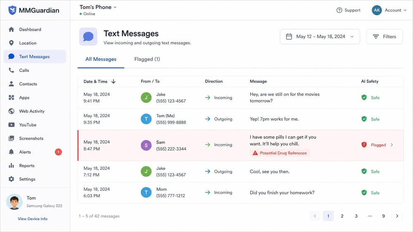Click Samsung Galaxy S22 device label
Image resolution: width=413 pixels, height=232 pixels.
click(44, 206)
